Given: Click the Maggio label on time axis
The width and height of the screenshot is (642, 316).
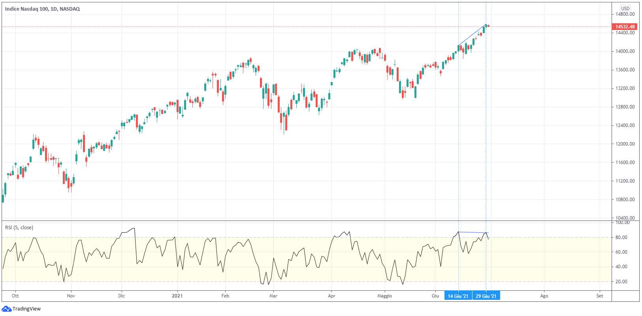Looking at the screenshot, I should click(x=384, y=296).
